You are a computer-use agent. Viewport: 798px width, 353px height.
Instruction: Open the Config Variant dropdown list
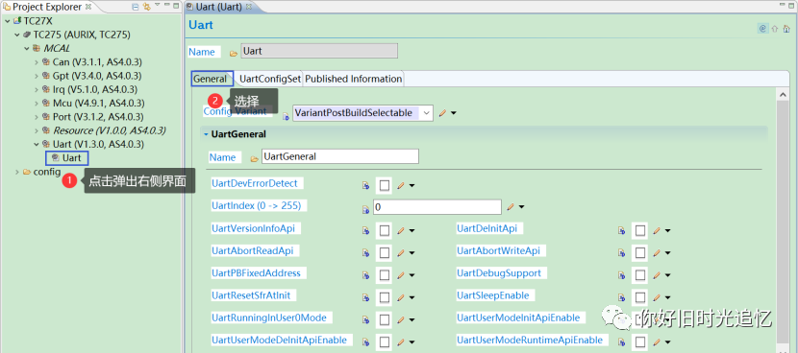pyautogui.click(x=426, y=113)
